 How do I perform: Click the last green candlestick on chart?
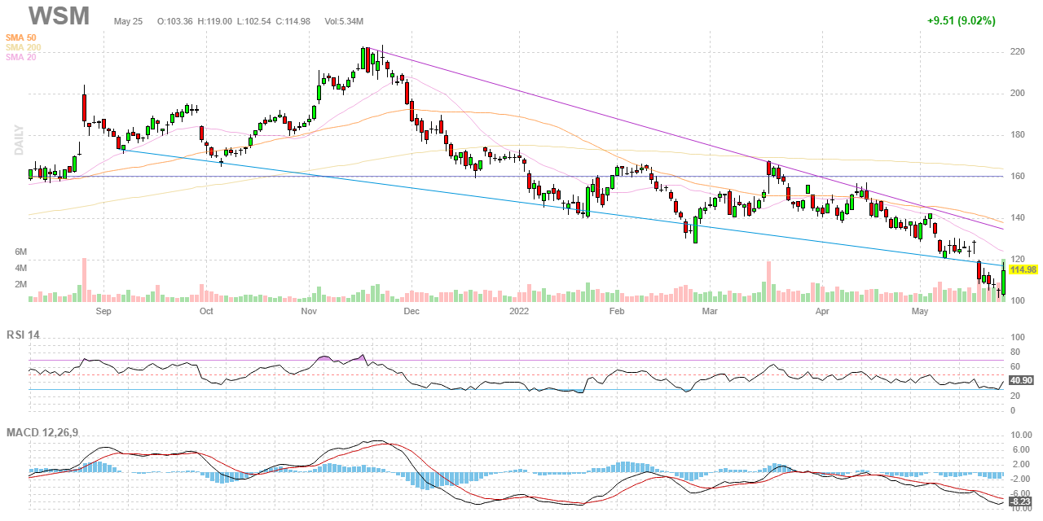tap(1003, 277)
